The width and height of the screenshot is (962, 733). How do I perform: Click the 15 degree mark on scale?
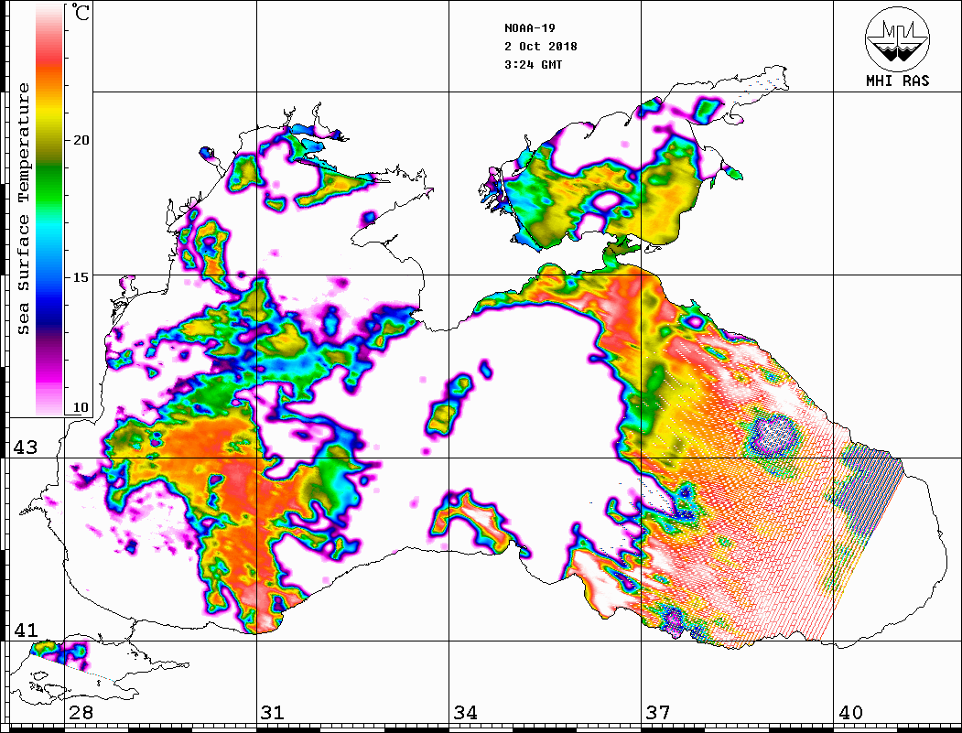pyautogui.click(x=81, y=276)
